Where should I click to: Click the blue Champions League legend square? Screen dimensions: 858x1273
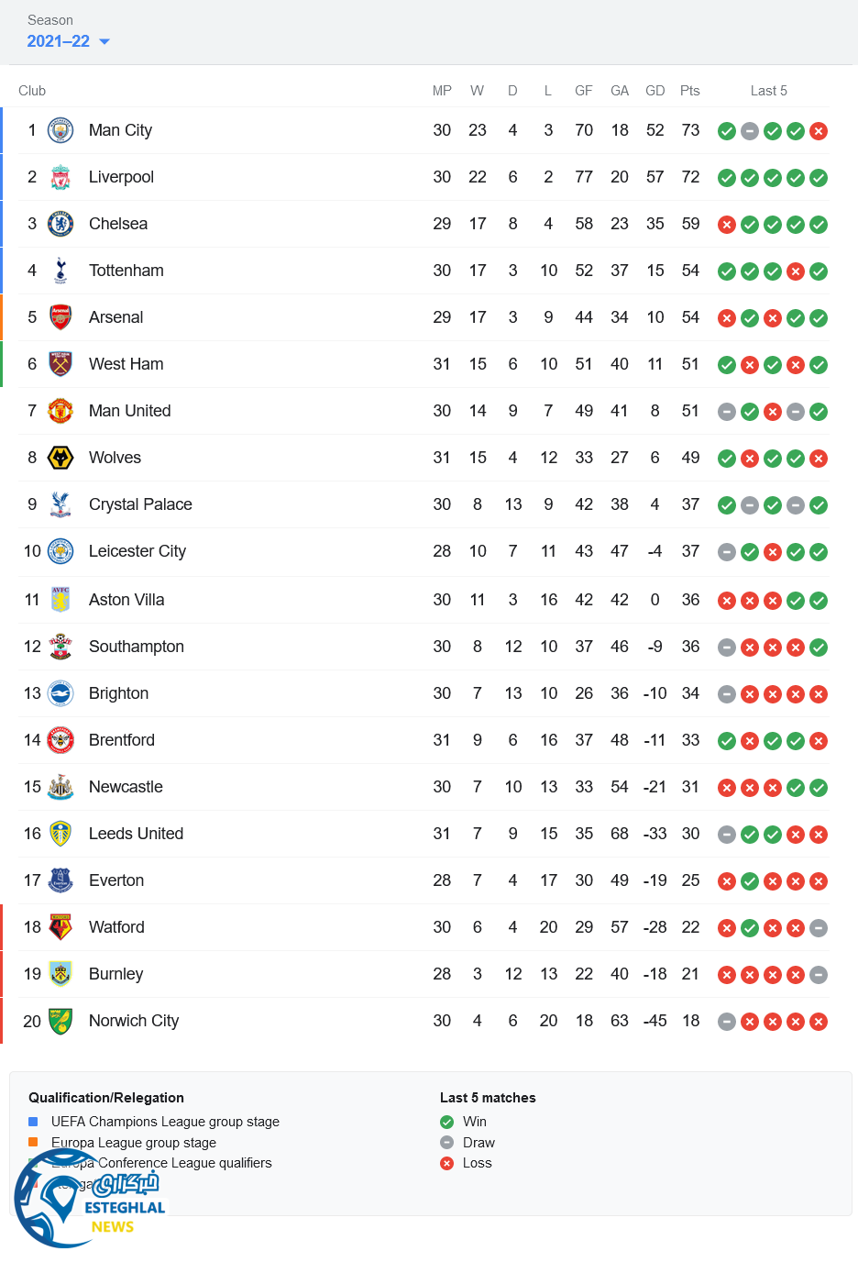tap(33, 1121)
